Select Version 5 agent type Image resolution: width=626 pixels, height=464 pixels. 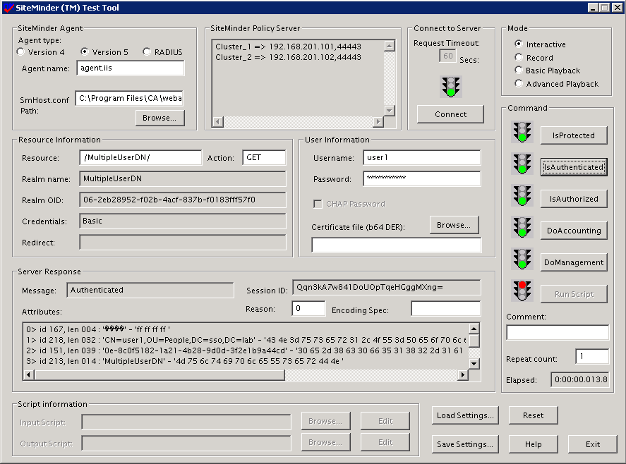[84, 52]
